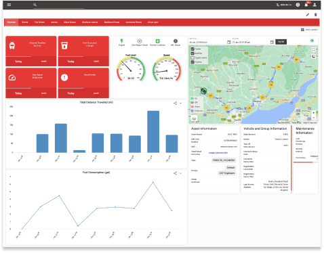
Task: Toggle the Polyline checkbox on the map
Action: point(193,62)
